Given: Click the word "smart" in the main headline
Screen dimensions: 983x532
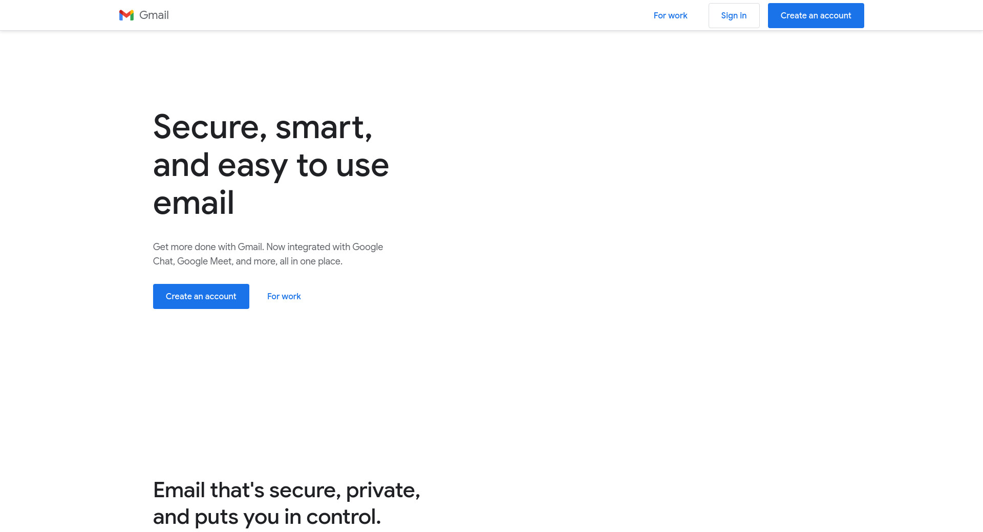Looking at the screenshot, I should point(320,127).
